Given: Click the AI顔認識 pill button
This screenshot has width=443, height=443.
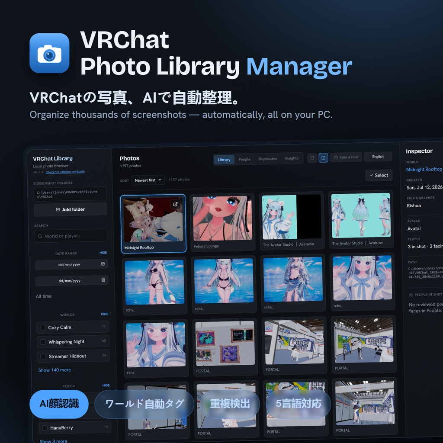Looking at the screenshot, I should [59, 404].
